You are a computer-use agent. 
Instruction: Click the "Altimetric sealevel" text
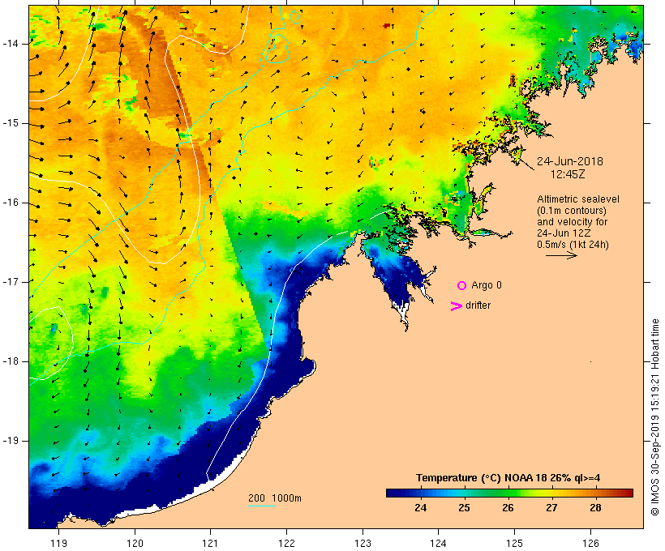coord(578,199)
